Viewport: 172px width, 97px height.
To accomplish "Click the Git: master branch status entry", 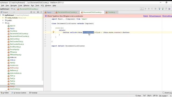I will pyautogui.click(x=163, y=96).
